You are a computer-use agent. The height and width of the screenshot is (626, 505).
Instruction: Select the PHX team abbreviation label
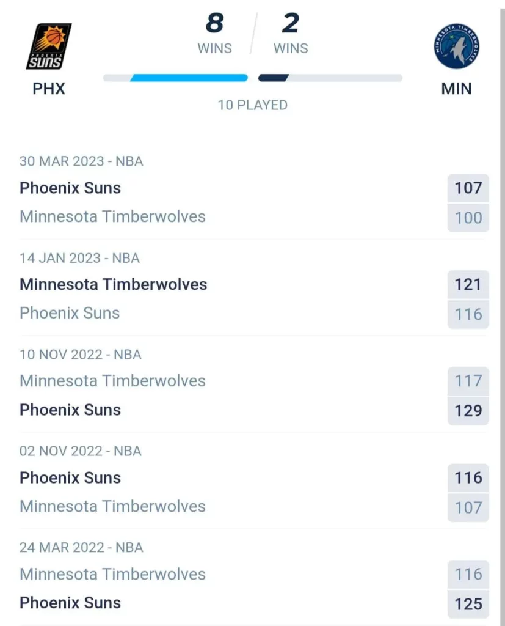49,89
